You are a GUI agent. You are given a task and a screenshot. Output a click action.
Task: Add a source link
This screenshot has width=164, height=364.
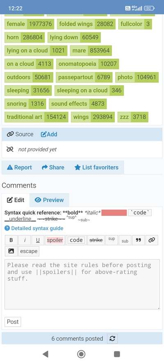[x=49, y=134]
